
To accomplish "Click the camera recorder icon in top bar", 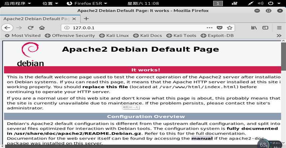I will pos(235,3).
